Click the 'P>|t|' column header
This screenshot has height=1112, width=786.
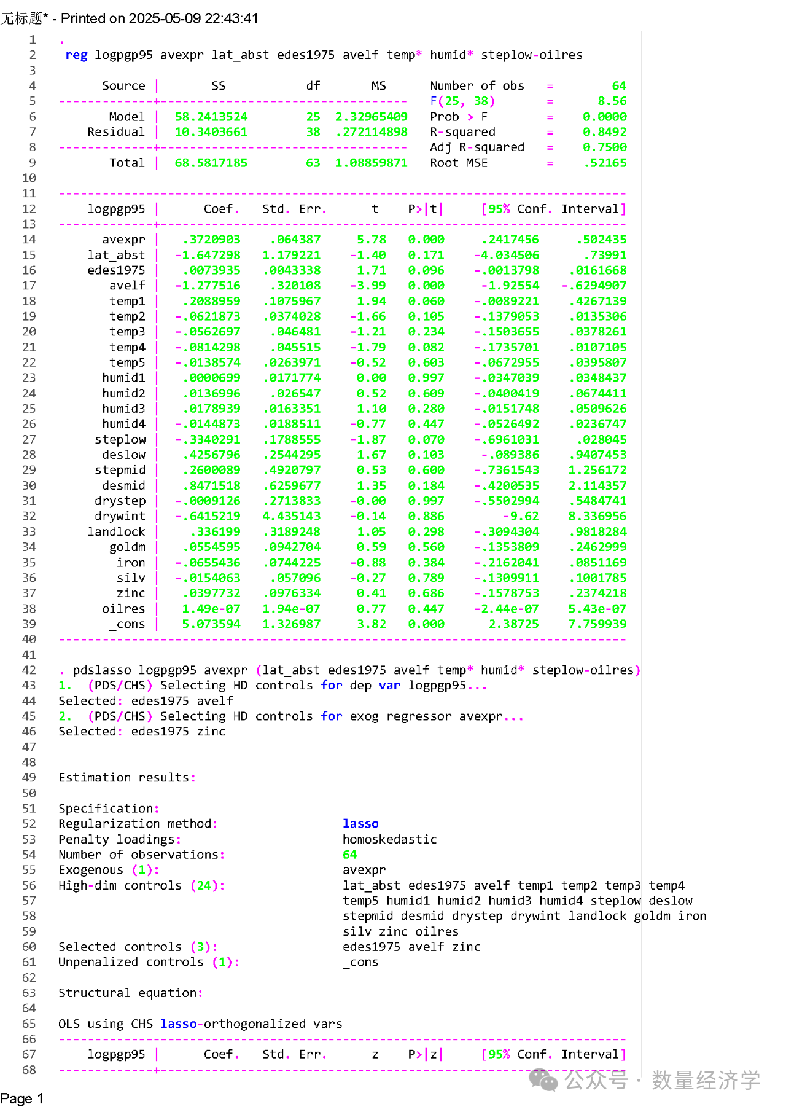coord(425,209)
